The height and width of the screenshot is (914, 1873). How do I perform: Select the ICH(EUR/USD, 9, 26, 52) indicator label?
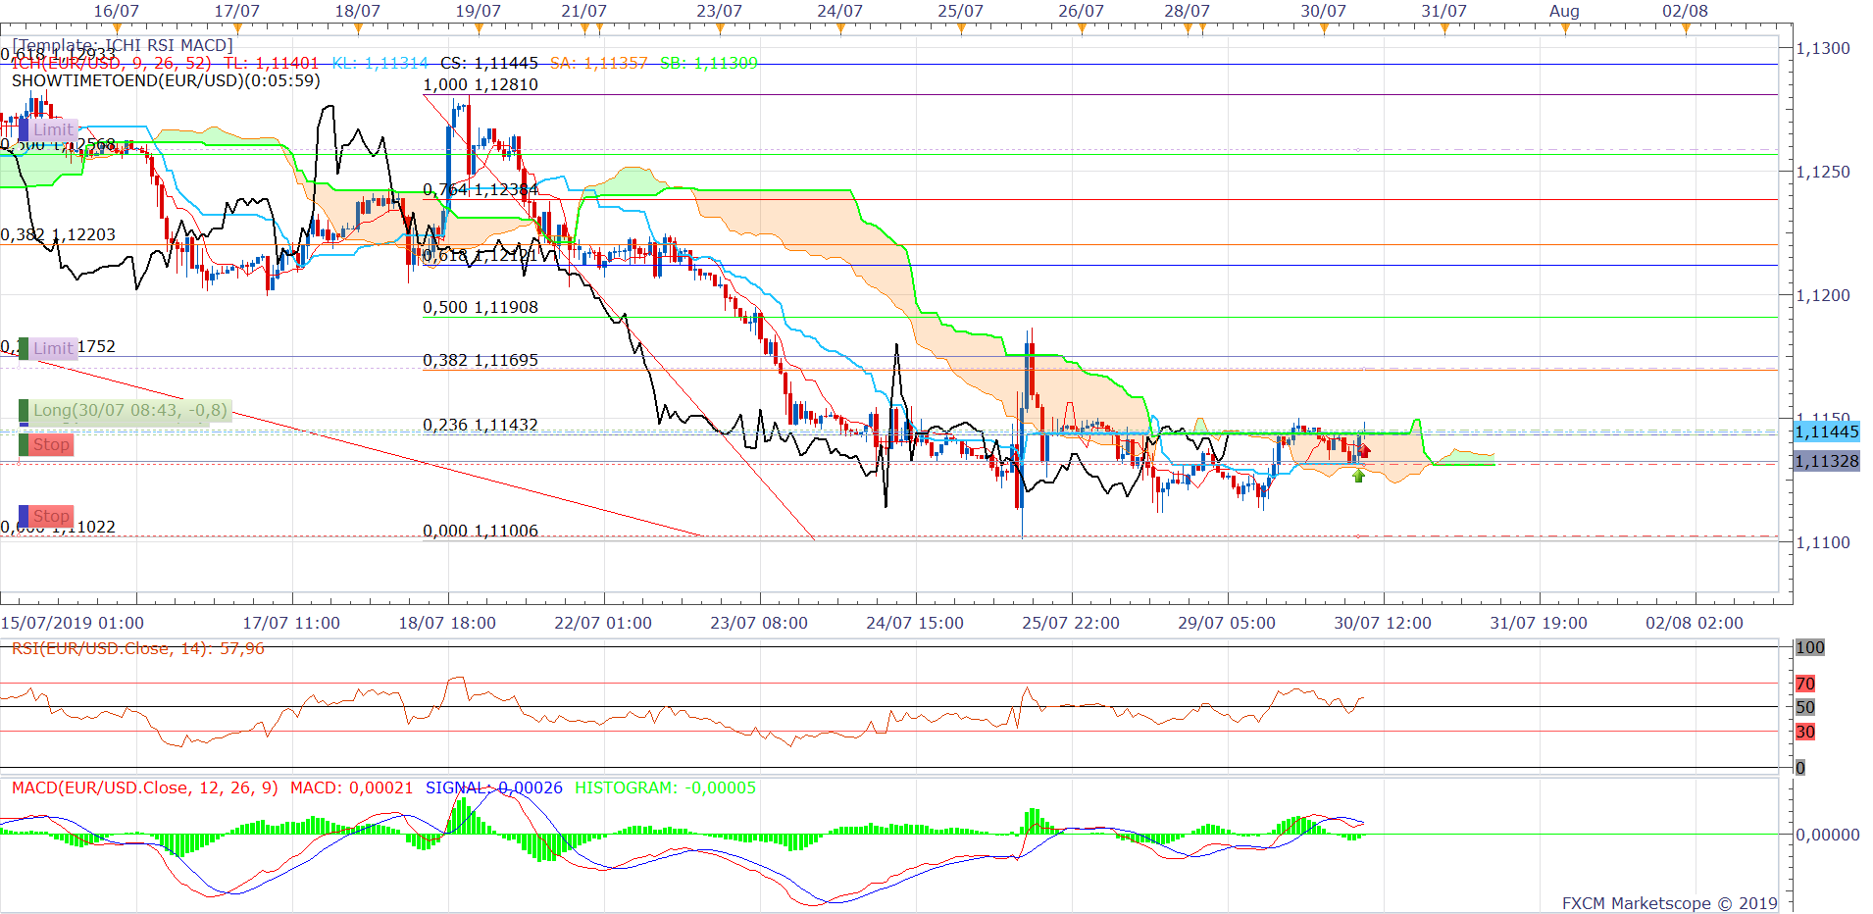(x=112, y=63)
